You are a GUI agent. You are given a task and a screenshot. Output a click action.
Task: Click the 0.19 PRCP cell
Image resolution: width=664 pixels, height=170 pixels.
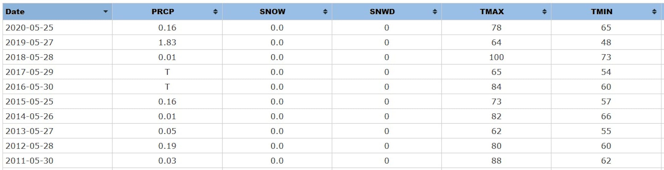167,146
